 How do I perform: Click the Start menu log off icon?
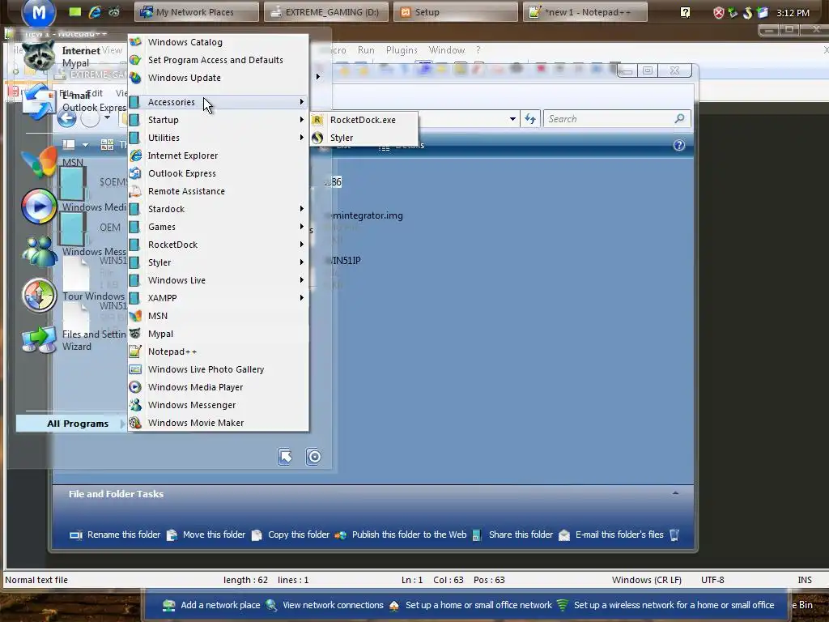[285, 457]
